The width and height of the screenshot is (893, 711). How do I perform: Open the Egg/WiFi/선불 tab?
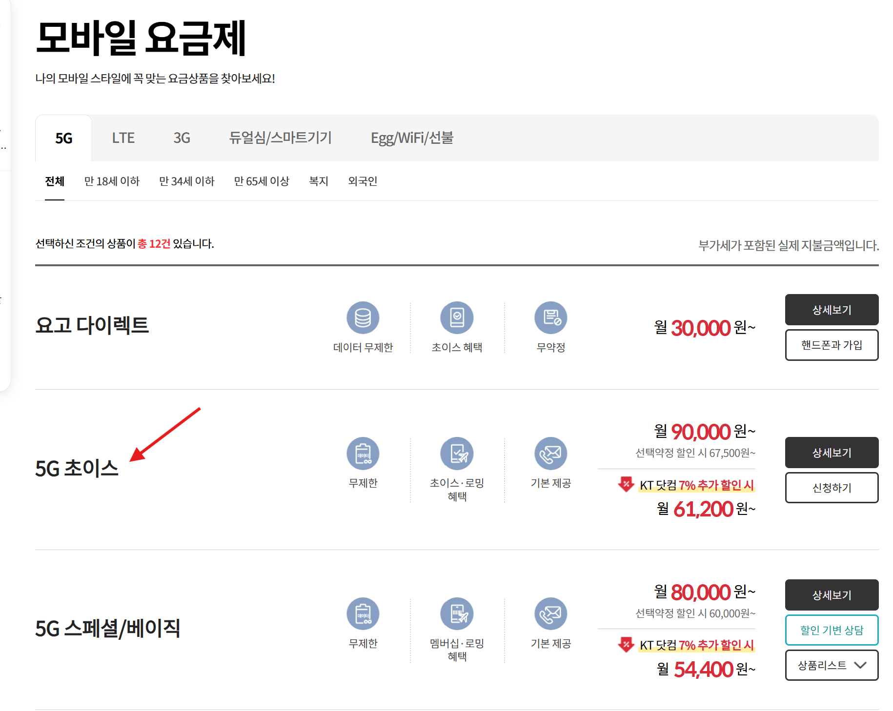tap(412, 138)
